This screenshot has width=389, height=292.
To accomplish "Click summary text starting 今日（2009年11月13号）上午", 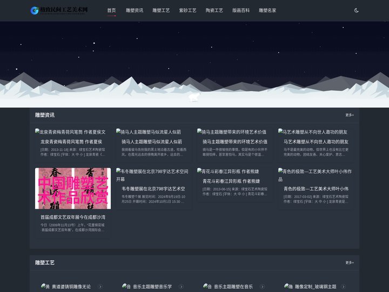I will tap(72, 227).
